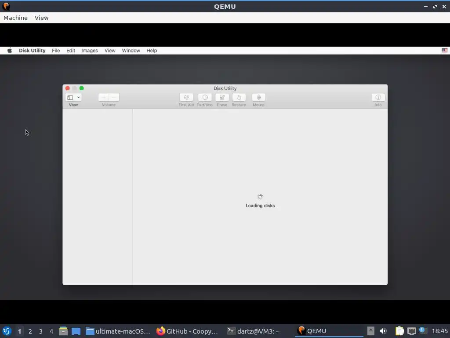Open the View dropdown chevron

[x=78, y=97]
